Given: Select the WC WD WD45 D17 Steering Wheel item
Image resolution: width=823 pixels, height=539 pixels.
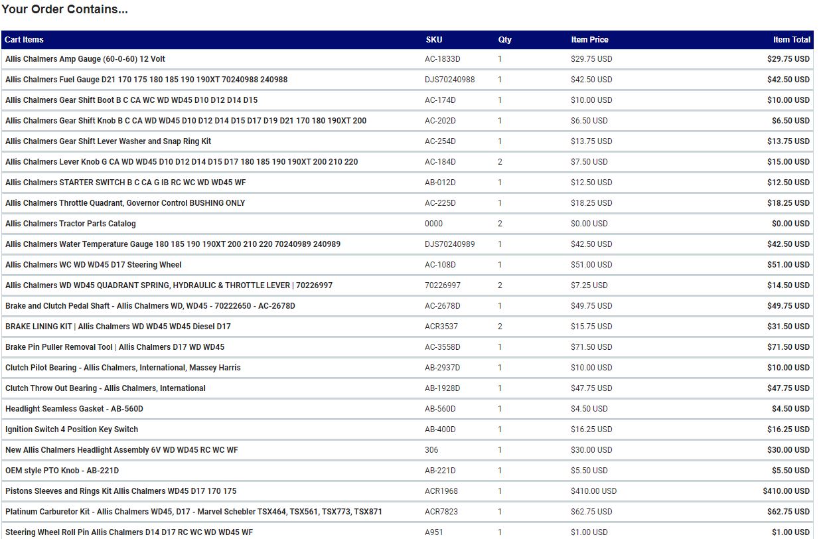Looking at the screenshot, I should pos(94,265).
